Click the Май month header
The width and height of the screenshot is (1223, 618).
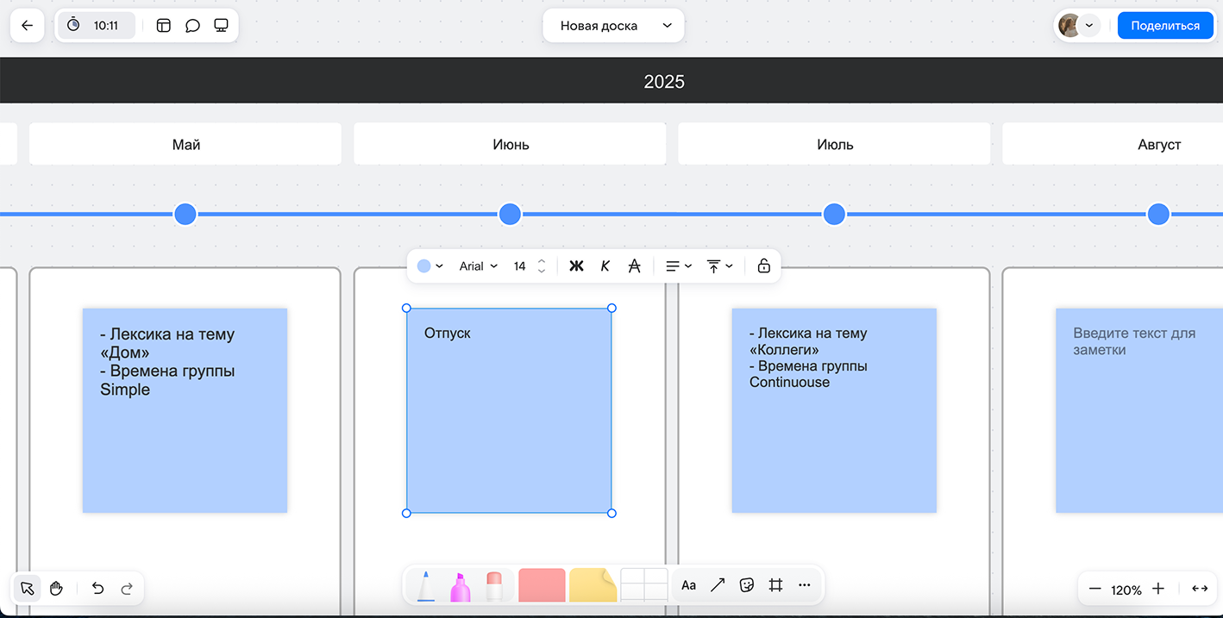pyautogui.click(x=185, y=144)
